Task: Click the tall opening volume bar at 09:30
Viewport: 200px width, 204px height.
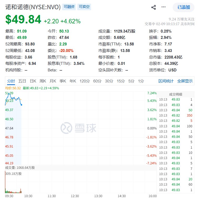Action: point(5,182)
